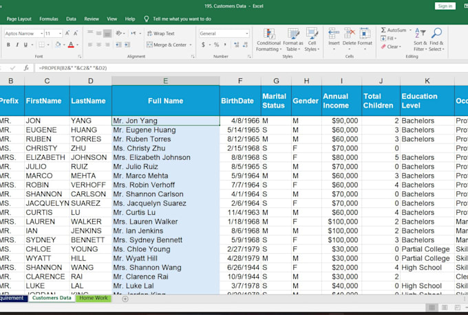Expand underline style dropdown arrow
This screenshot has height=315, width=468.
[32, 45]
